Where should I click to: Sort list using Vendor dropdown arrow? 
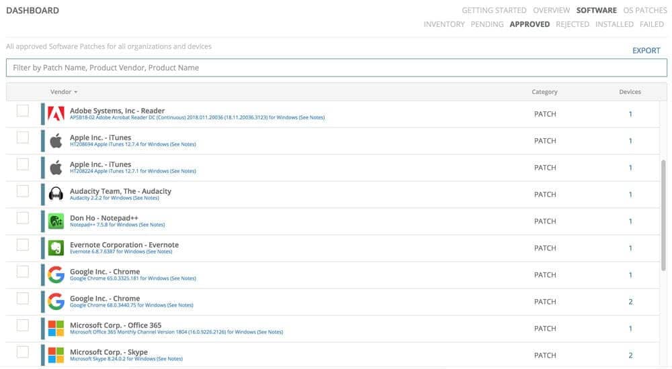(x=76, y=92)
